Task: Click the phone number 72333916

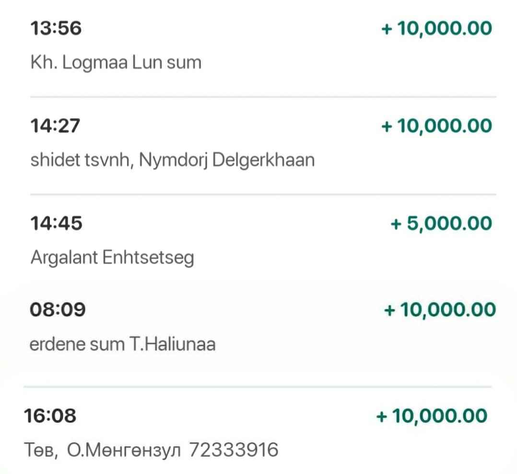Action: [234, 450]
